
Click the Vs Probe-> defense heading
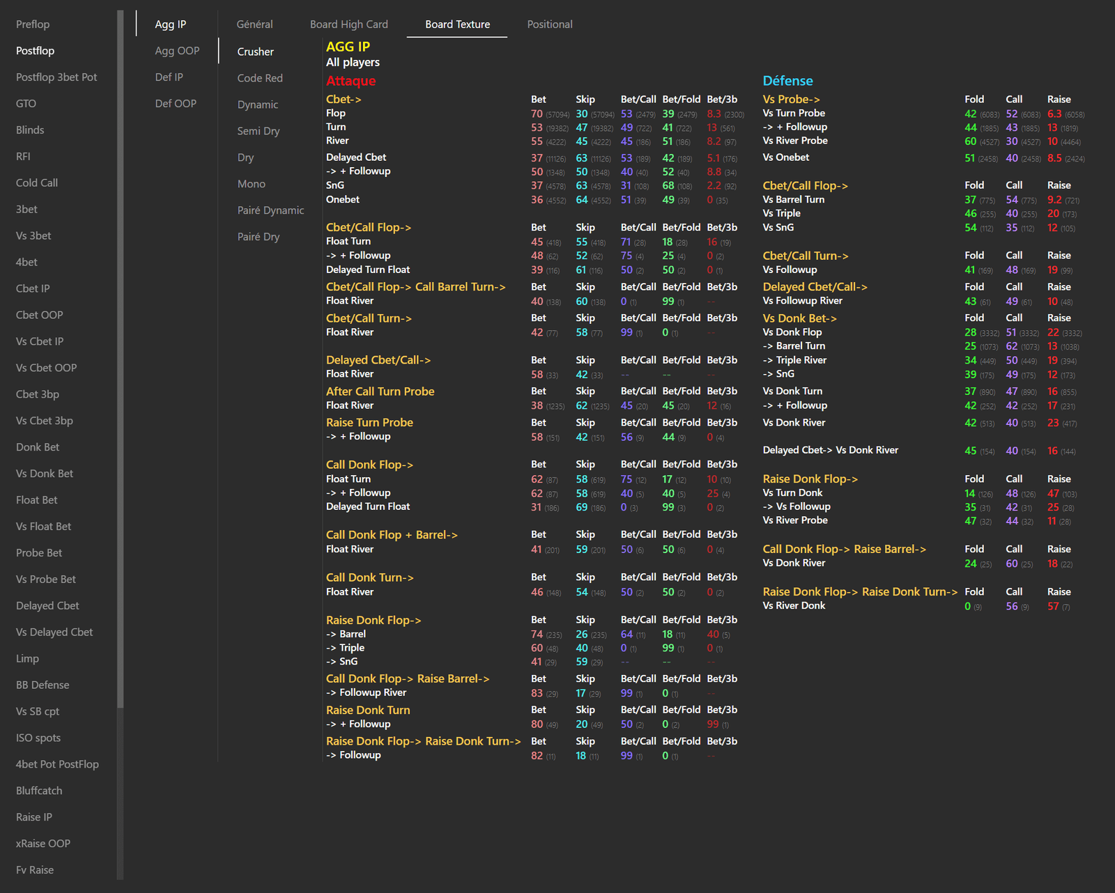(791, 99)
